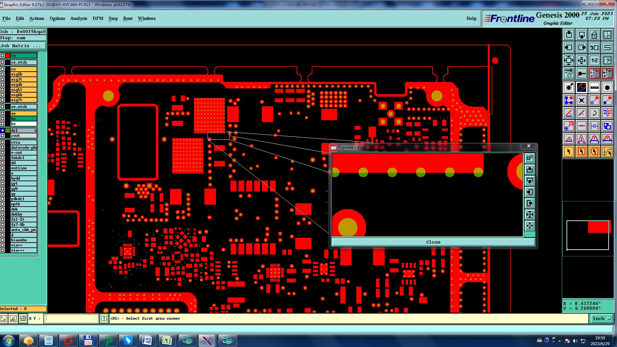Click the X Y coordinate input field
617x347 pixels.
pos(71,318)
